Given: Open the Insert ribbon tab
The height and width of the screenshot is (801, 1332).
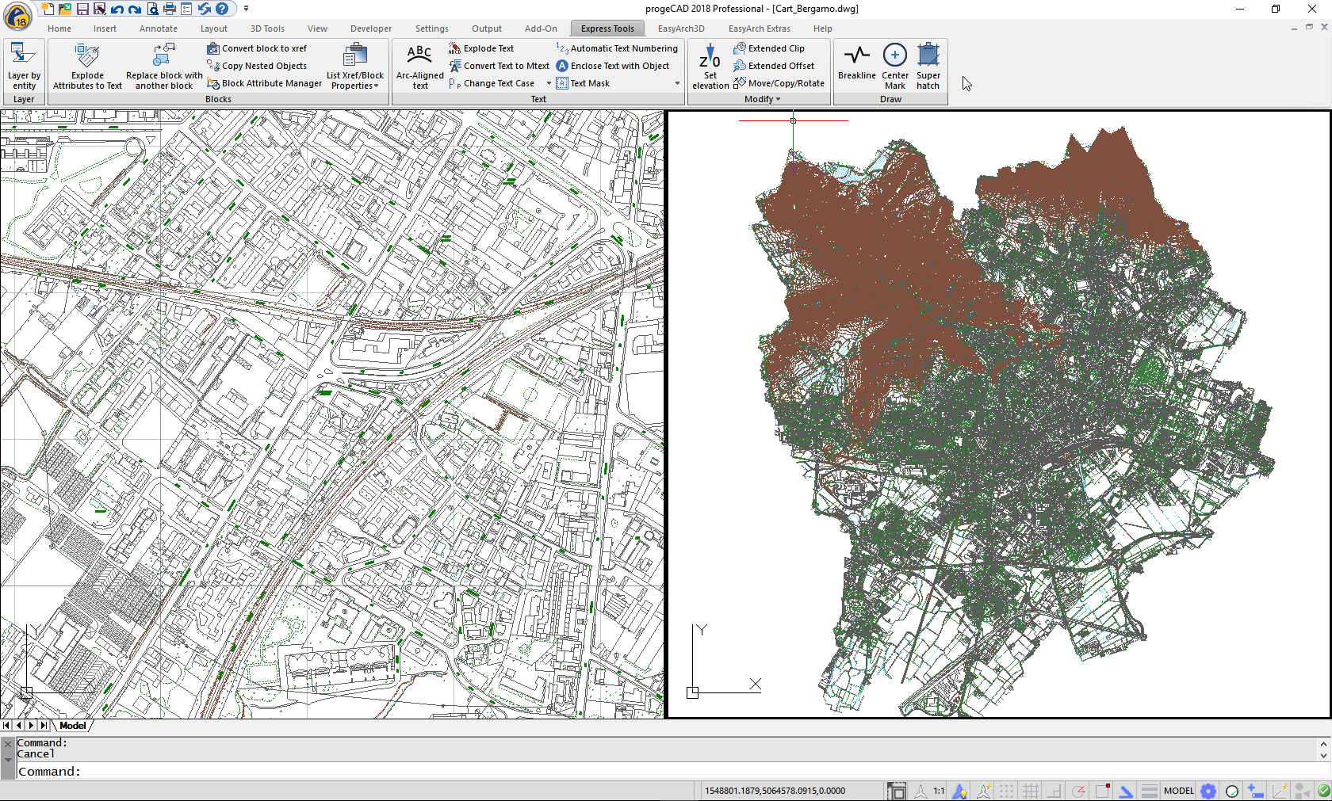Looking at the screenshot, I should (105, 29).
